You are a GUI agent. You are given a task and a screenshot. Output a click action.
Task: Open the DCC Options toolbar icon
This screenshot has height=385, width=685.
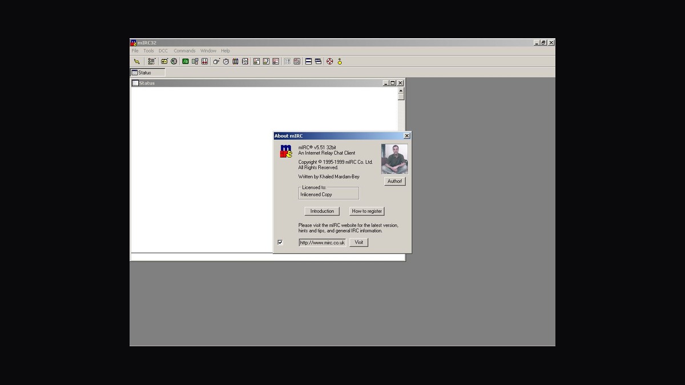pos(276,62)
